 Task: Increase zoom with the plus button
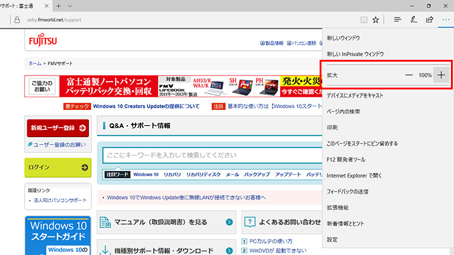pyautogui.click(x=441, y=75)
